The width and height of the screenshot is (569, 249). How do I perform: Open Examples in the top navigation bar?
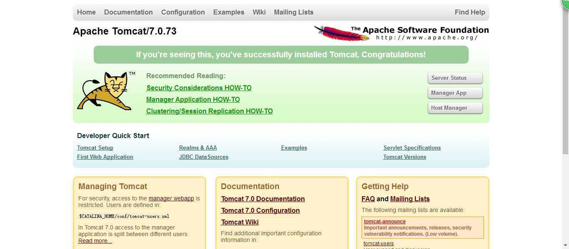point(229,12)
